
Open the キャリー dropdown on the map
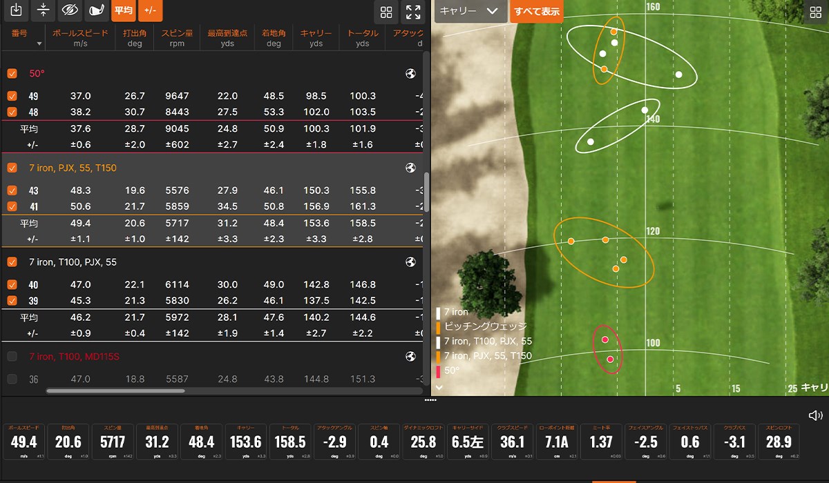(x=469, y=11)
